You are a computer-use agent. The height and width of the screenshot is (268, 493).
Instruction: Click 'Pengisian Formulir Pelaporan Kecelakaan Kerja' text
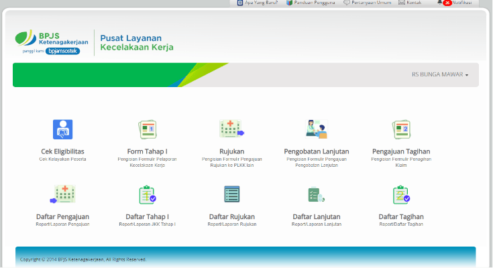(x=147, y=162)
